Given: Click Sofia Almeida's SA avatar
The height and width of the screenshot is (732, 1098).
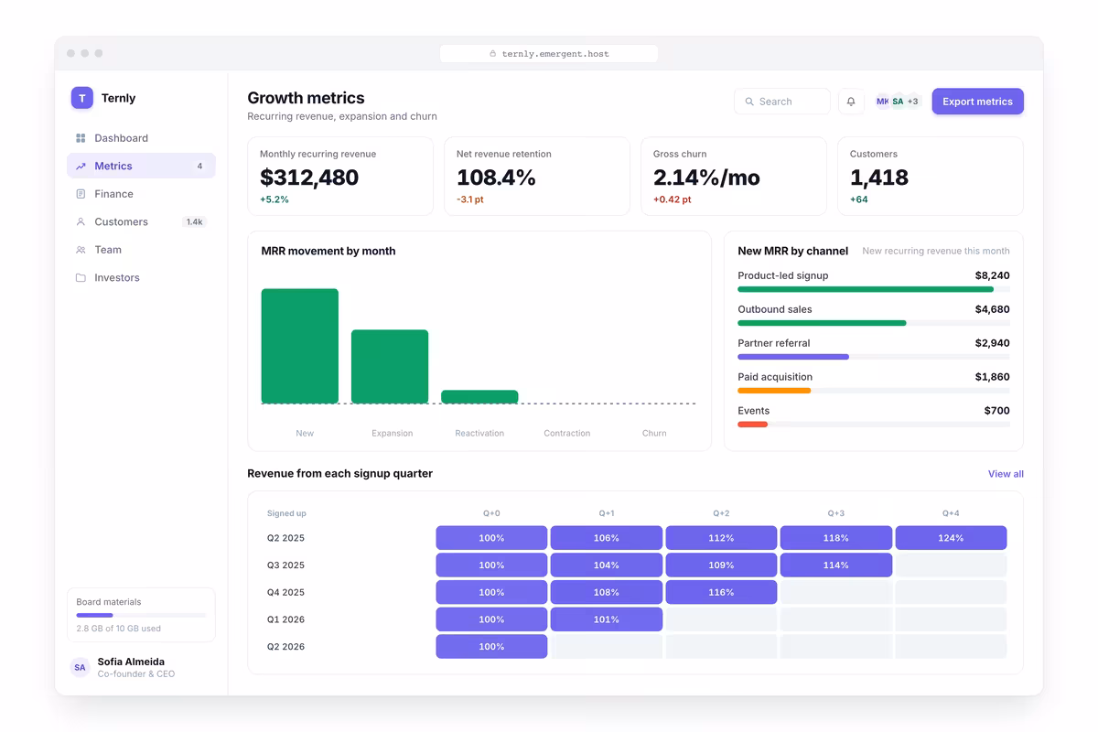Looking at the screenshot, I should (81, 668).
